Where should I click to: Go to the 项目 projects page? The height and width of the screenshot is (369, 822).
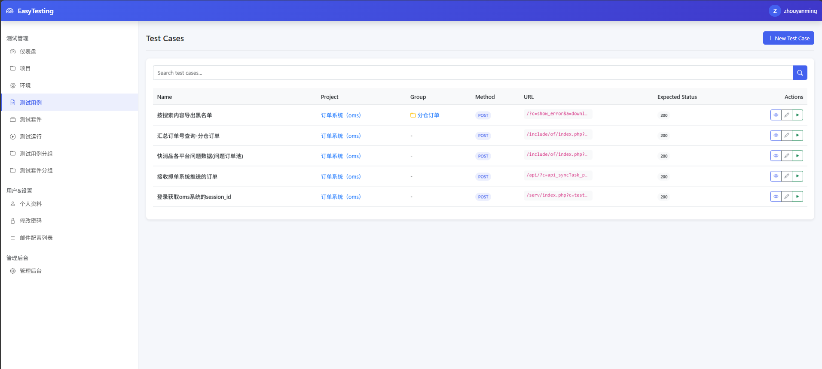click(69, 68)
